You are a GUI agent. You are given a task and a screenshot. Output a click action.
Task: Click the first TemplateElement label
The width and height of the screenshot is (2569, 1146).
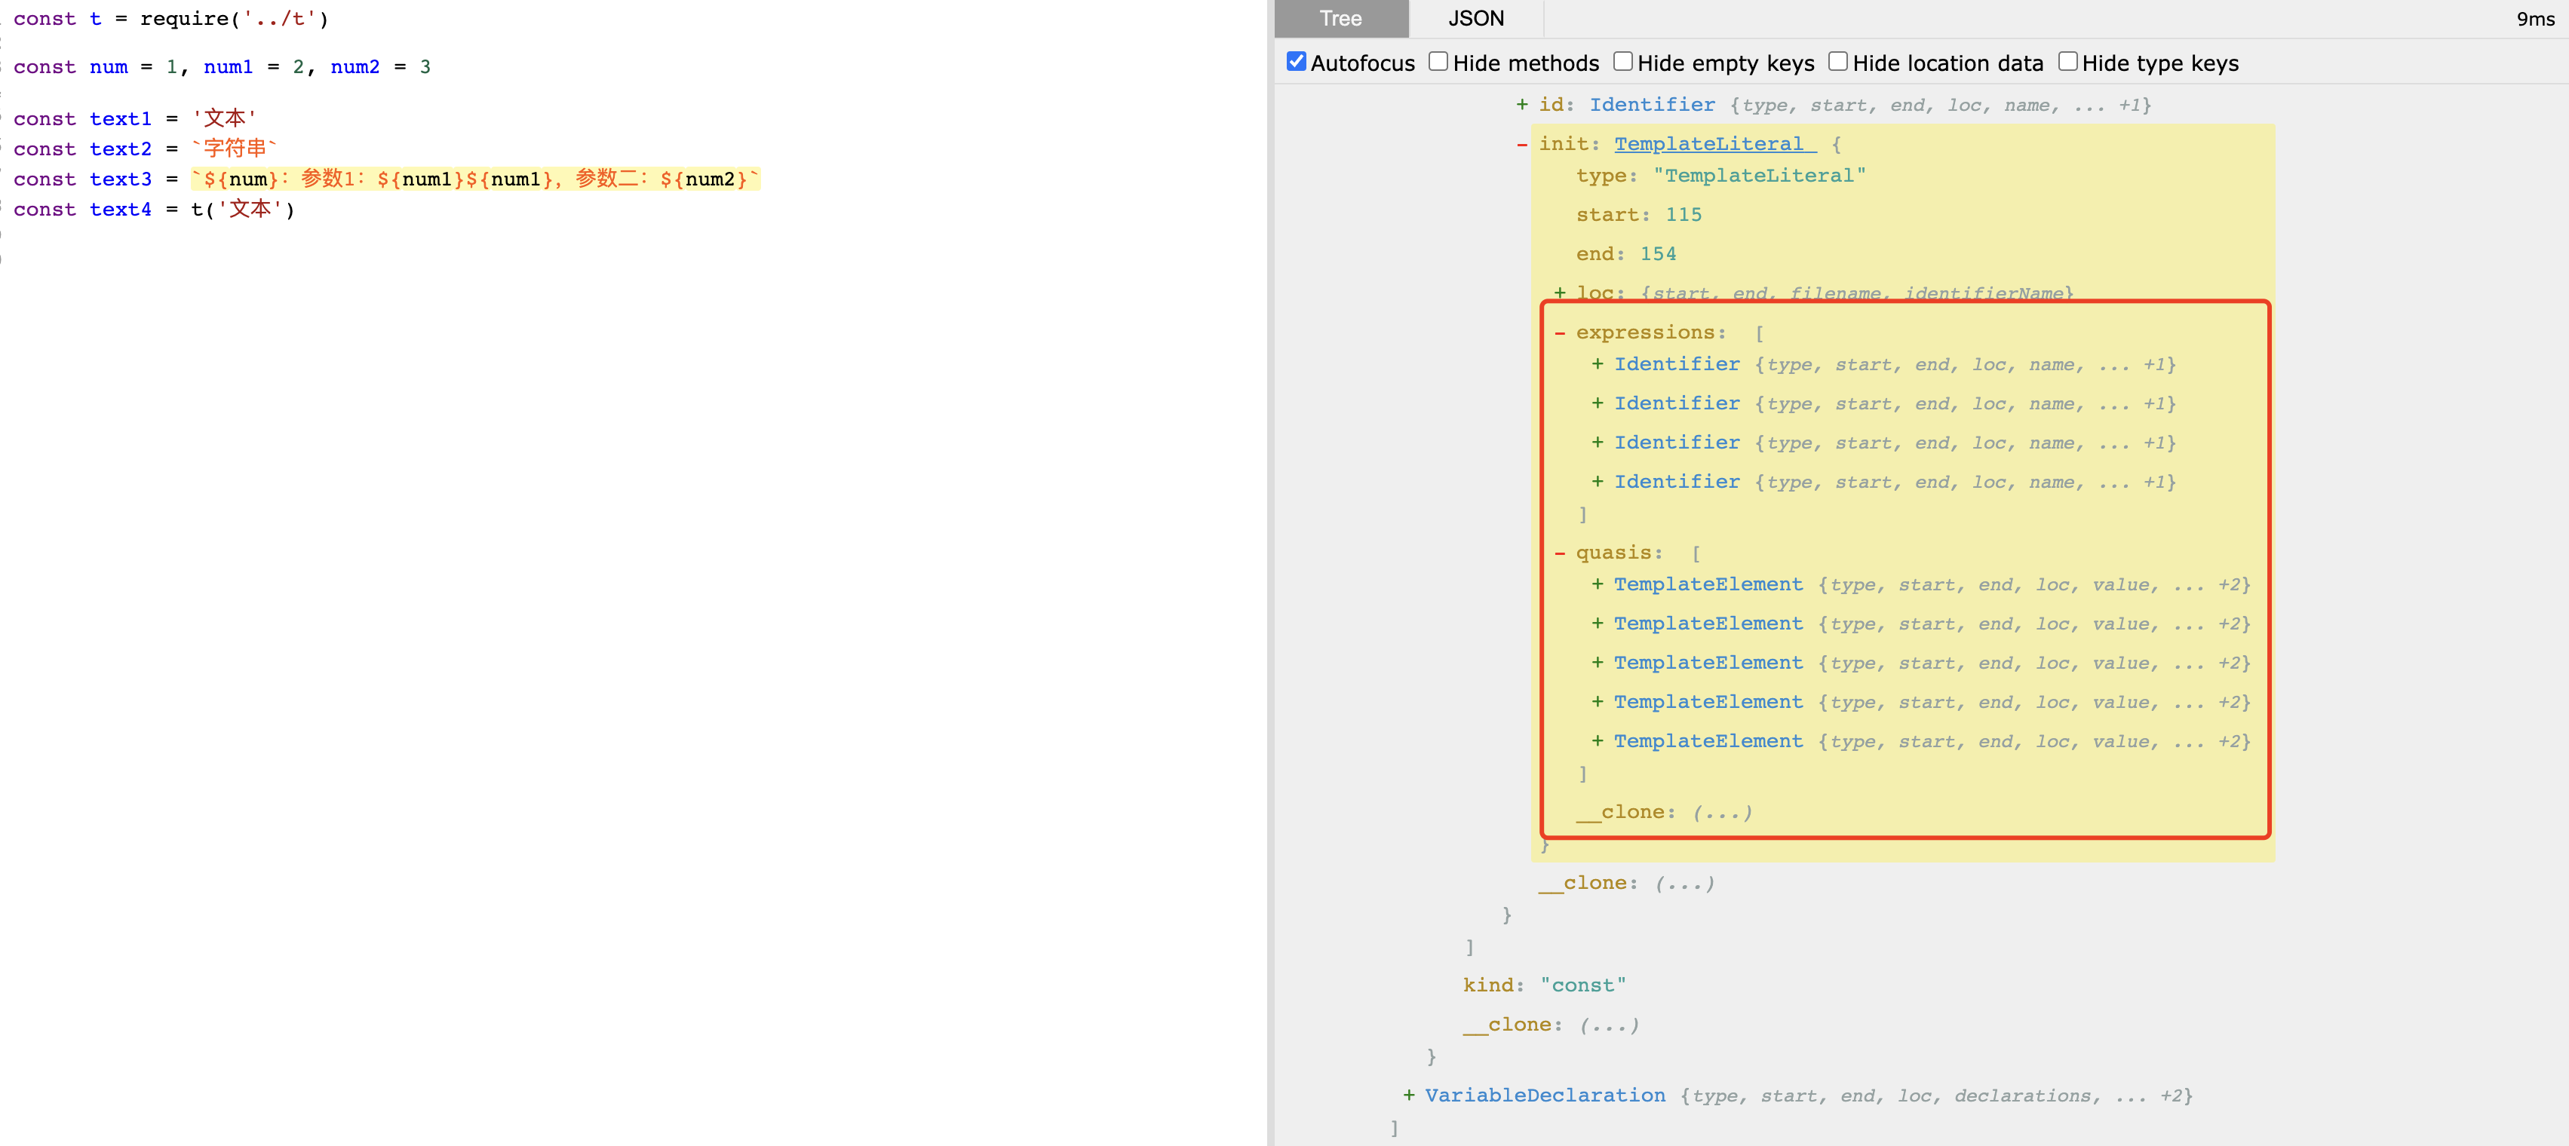point(1708,585)
